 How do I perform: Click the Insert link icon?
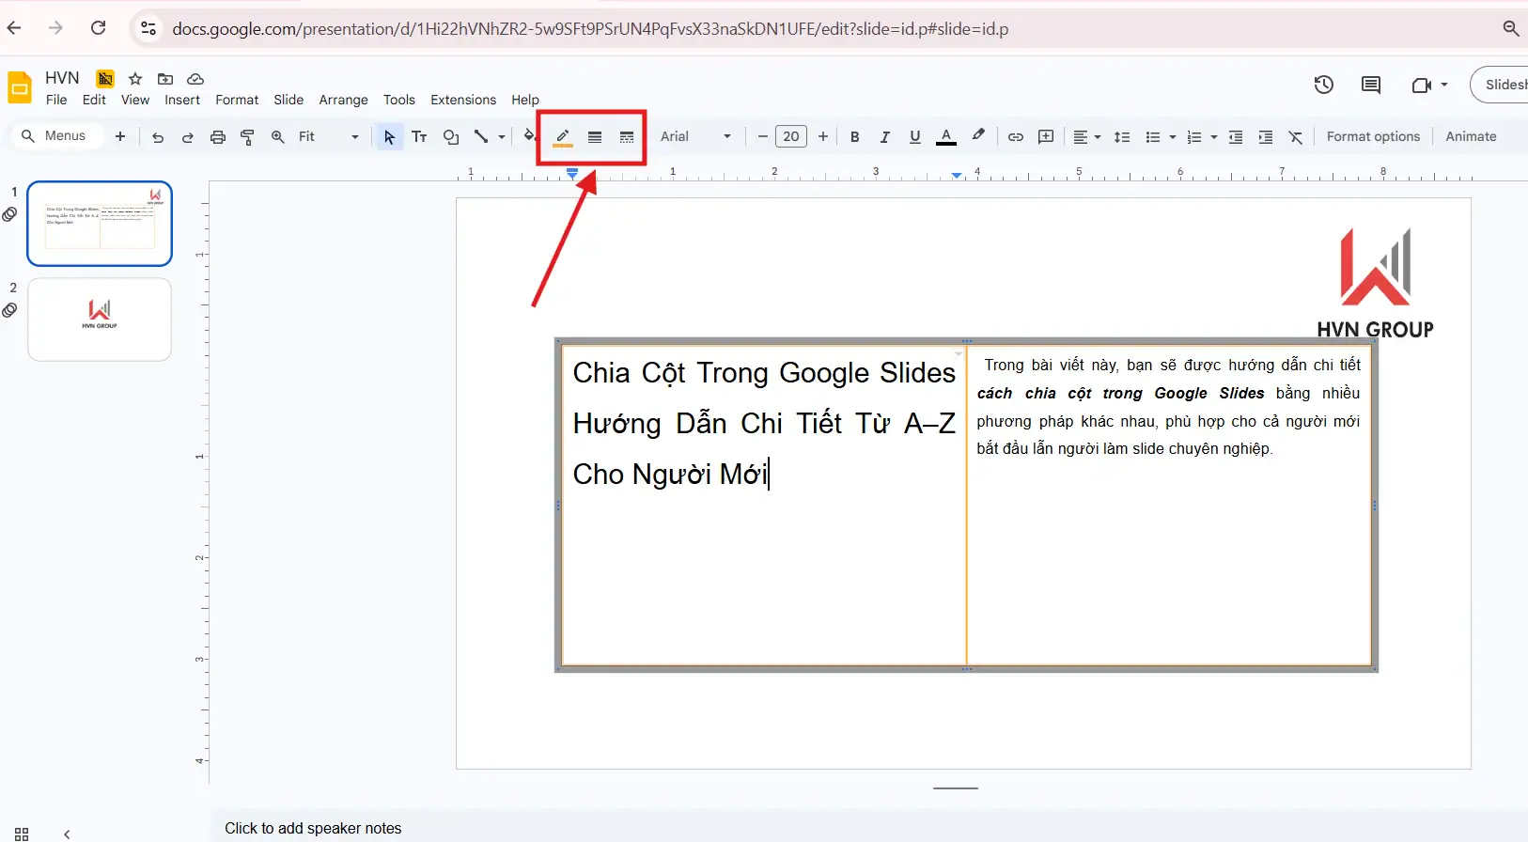coord(1016,137)
